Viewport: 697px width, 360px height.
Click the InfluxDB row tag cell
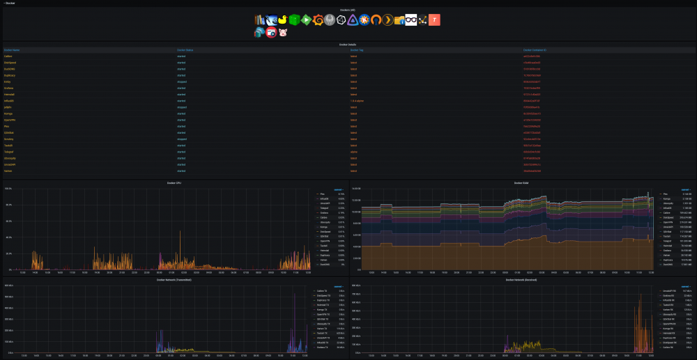pyautogui.click(x=358, y=101)
